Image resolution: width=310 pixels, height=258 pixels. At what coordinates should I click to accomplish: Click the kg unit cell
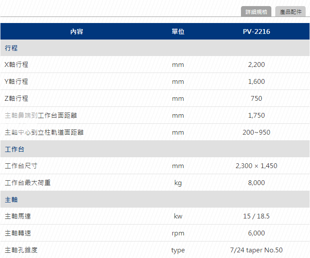(x=178, y=183)
